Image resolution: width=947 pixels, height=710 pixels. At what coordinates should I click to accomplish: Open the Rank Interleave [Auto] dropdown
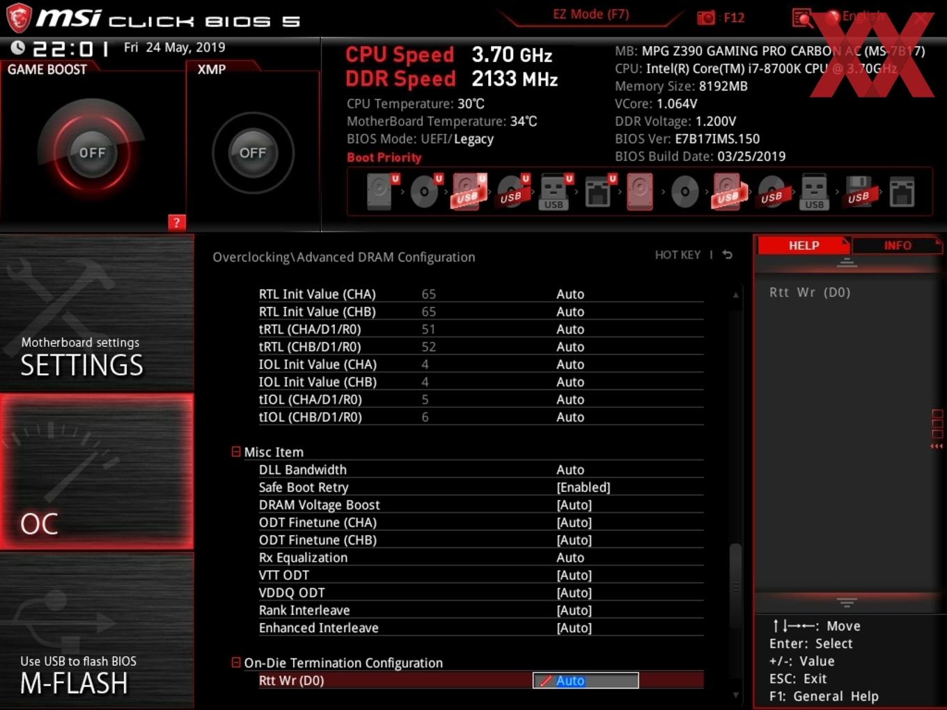[x=574, y=610]
